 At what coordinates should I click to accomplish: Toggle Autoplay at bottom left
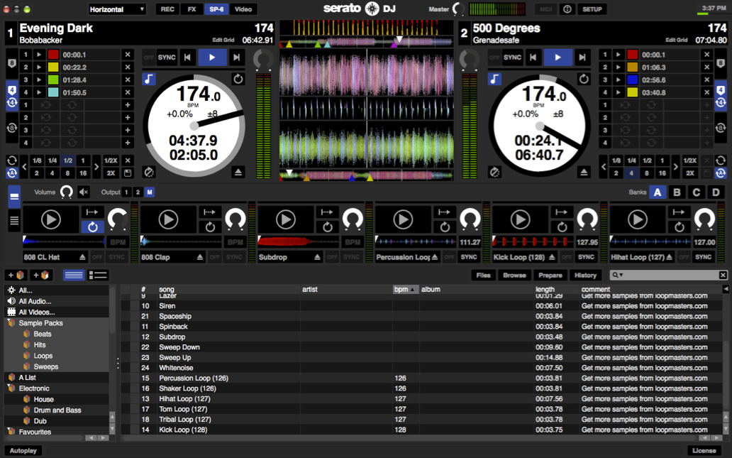[23, 450]
